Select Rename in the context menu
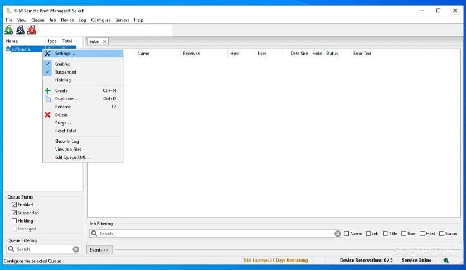Viewport: 466px width, 270px height. (83, 107)
